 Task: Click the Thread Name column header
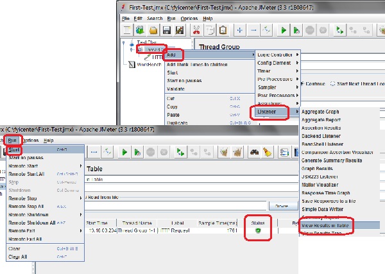tap(137, 223)
